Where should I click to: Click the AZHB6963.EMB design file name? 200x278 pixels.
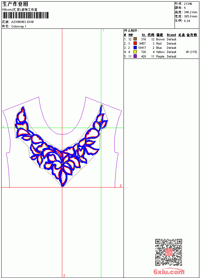(22, 22)
